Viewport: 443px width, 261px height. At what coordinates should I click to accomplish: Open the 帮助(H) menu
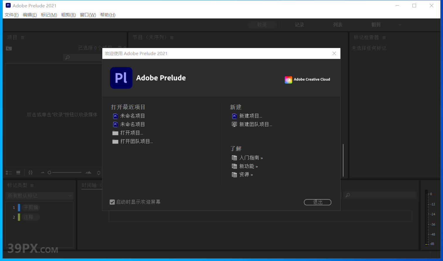tap(108, 15)
